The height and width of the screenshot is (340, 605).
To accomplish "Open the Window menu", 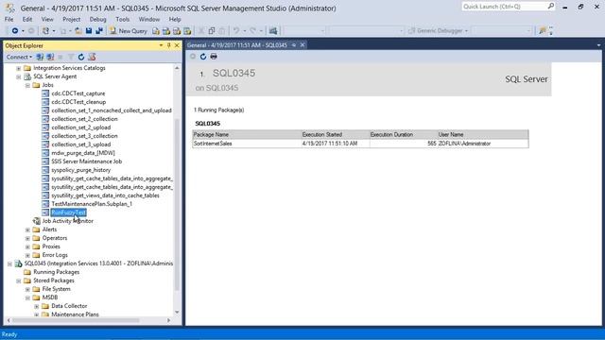I will click(x=149, y=19).
